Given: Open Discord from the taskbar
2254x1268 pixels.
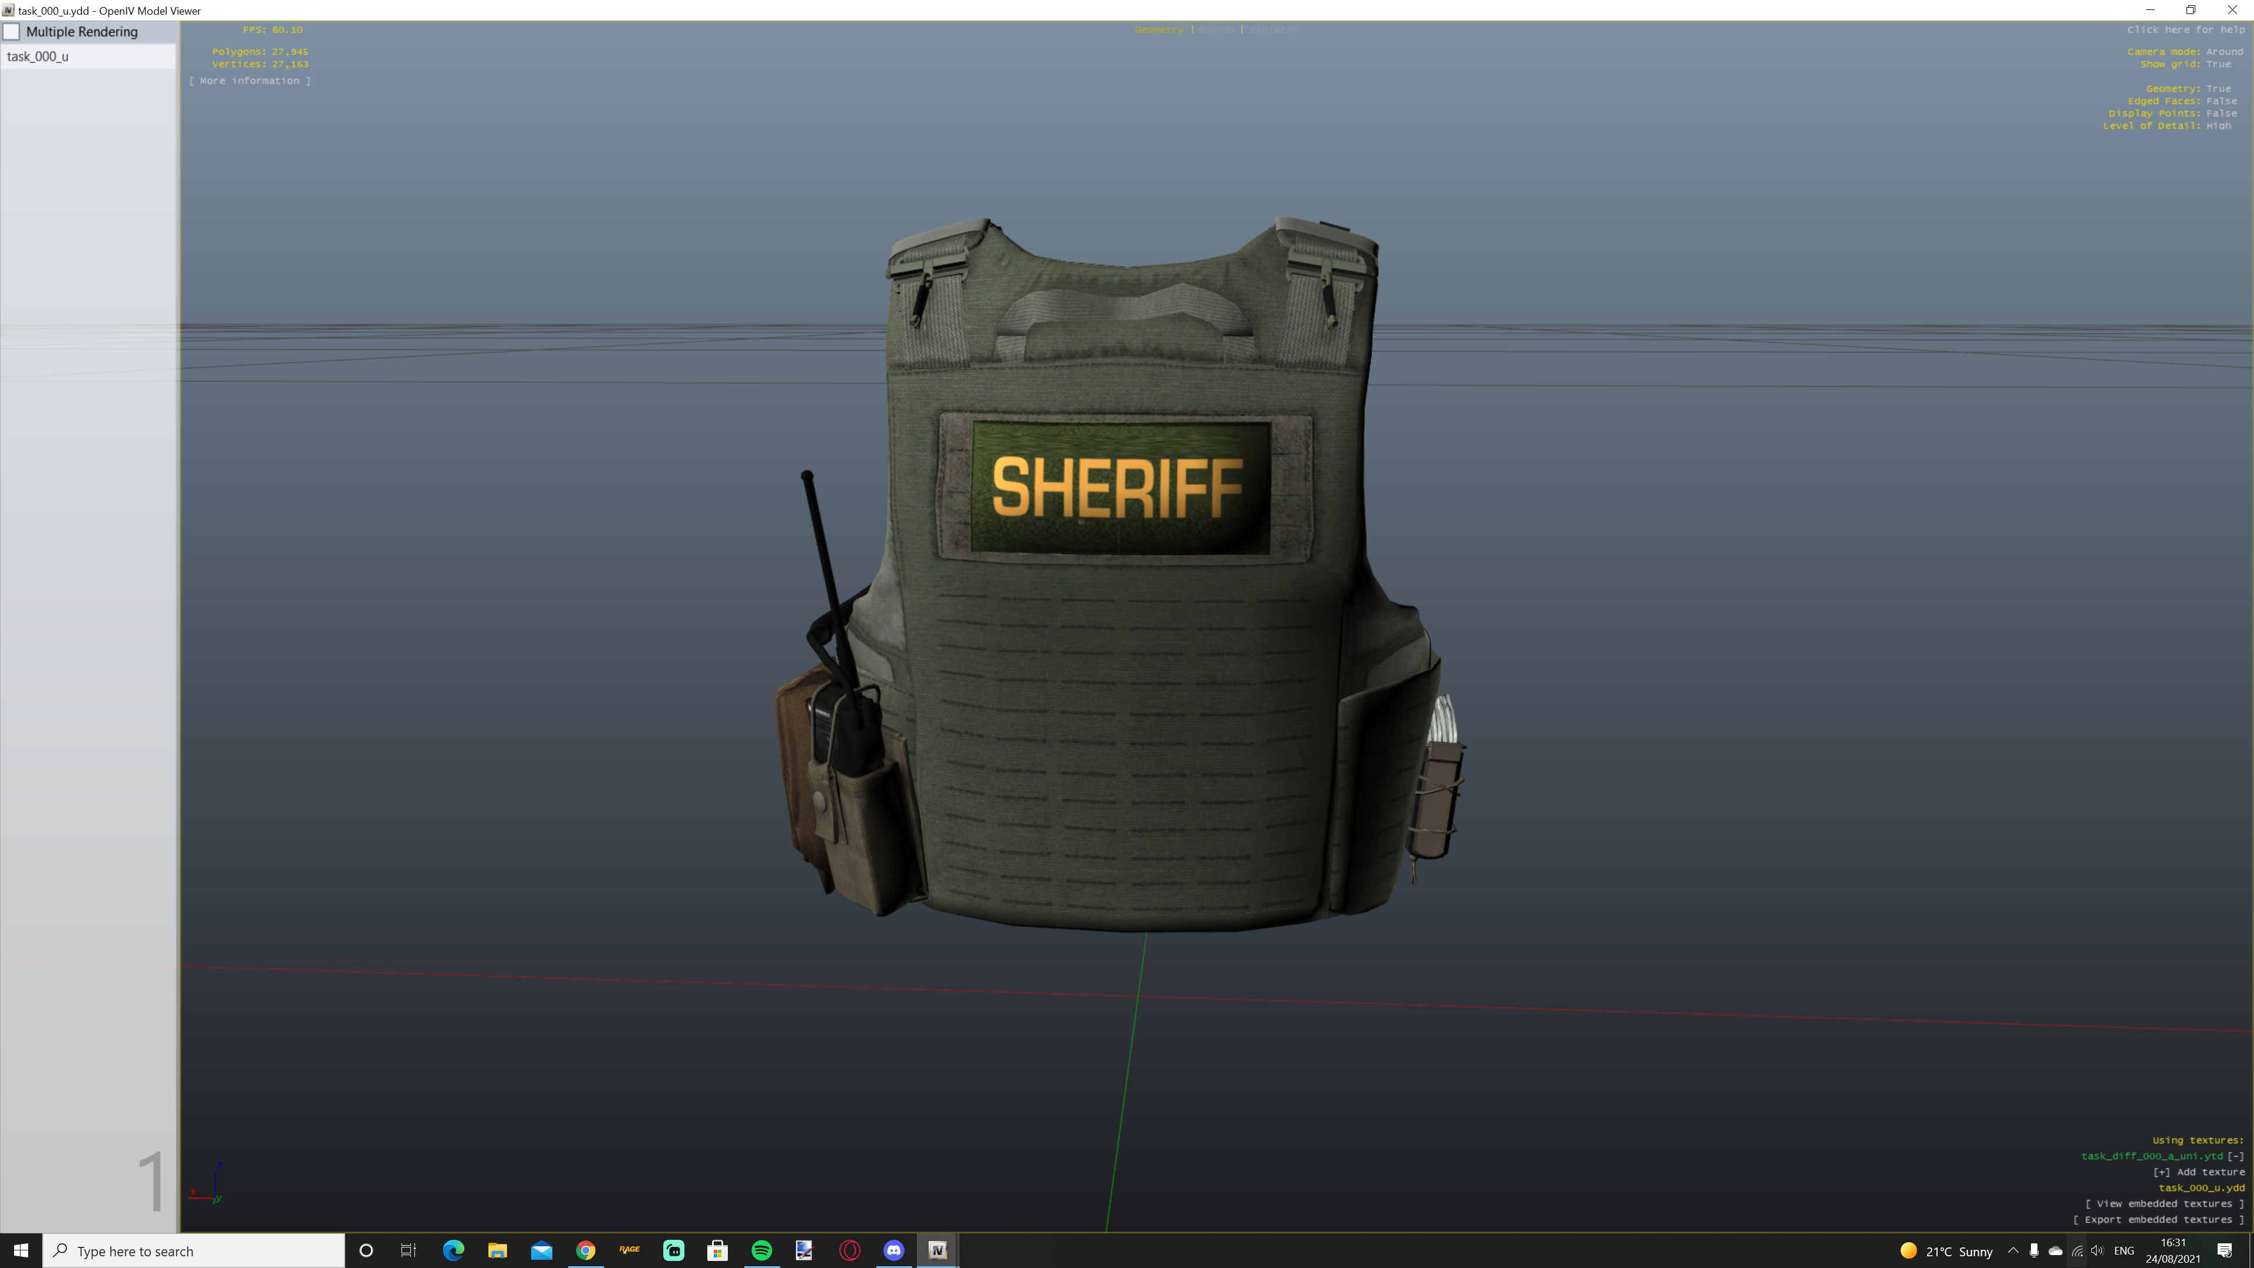Looking at the screenshot, I should pyautogui.click(x=893, y=1250).
